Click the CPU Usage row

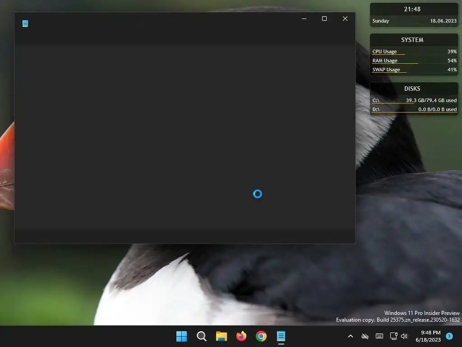point(414,52)
